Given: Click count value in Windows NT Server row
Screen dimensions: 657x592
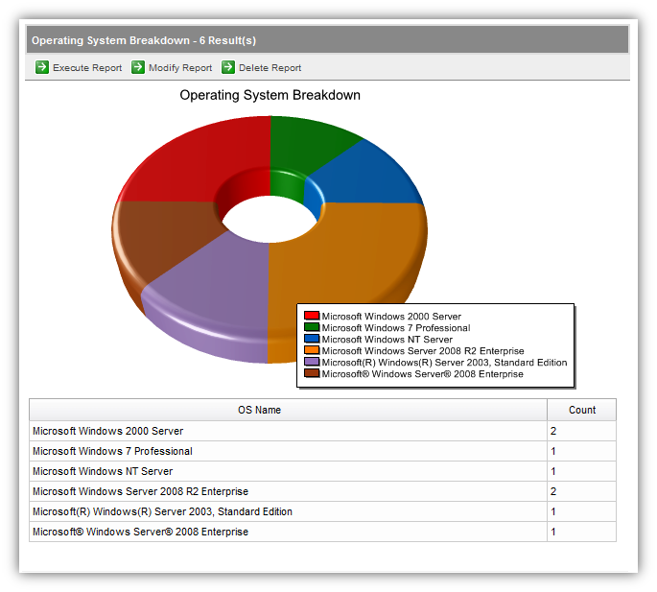Looking at the screenshot, I should tap(553, 471).
